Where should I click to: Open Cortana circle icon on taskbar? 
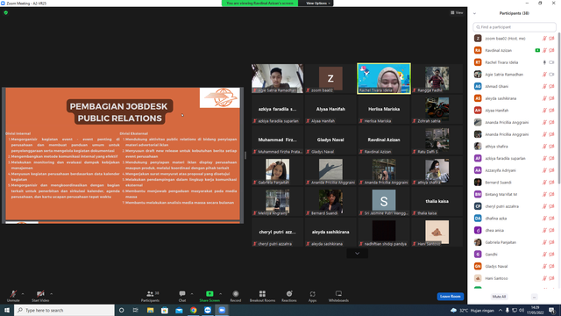(121, 310)
